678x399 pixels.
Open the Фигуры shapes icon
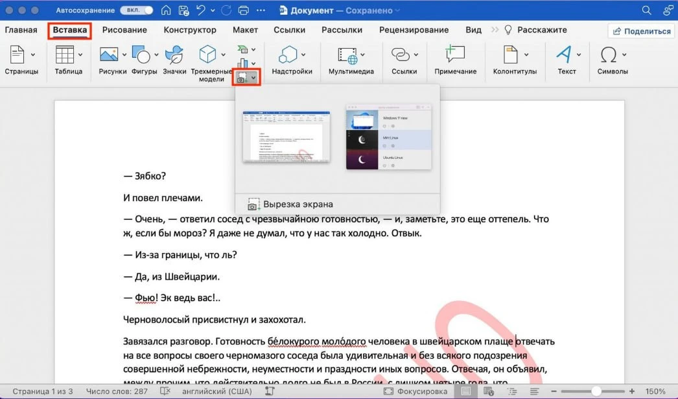[141, 54]
